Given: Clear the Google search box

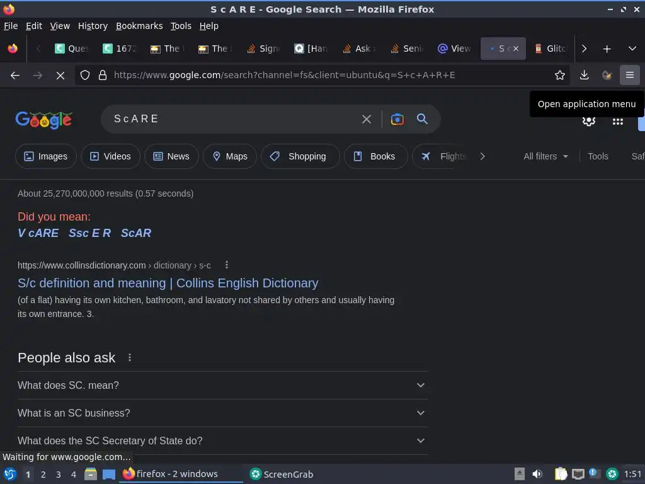Looking at the screenshot, I should coord(366,119).
